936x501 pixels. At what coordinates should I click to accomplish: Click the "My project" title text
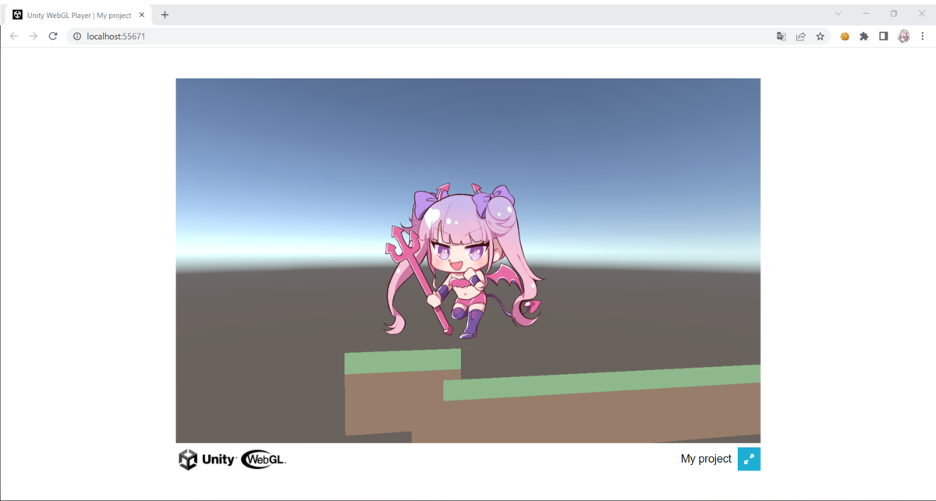pos(706,459)
